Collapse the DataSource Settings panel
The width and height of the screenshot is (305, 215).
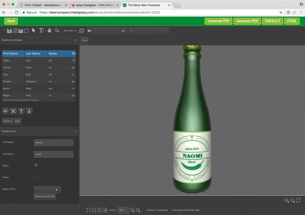pyautogui.click(x=75, y=40)
